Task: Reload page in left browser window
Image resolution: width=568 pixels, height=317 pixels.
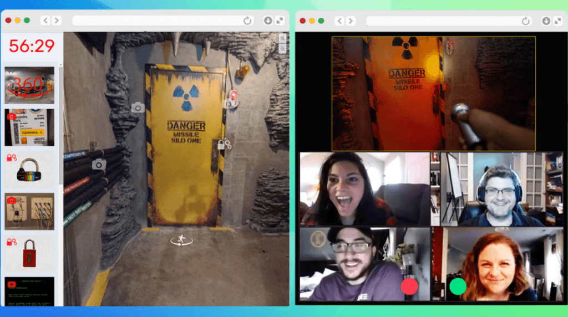Action: [247, 21]
